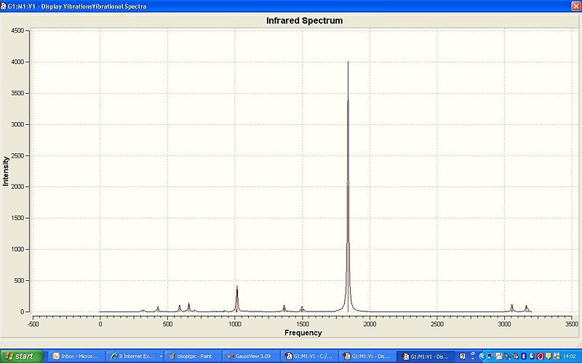Click the red antivirus tray icon

pyautogui.click(x=541, y=356)
